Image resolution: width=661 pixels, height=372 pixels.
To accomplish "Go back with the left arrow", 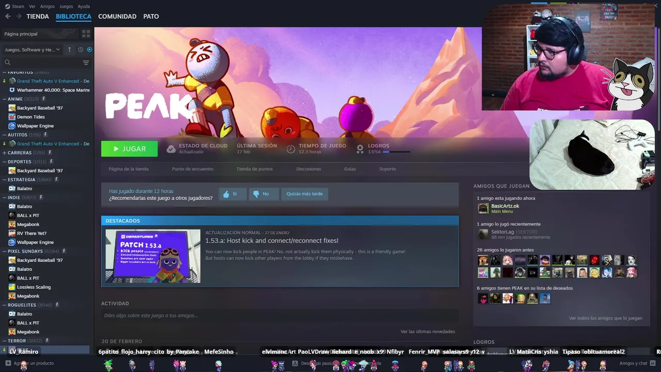I will point(8,17).
